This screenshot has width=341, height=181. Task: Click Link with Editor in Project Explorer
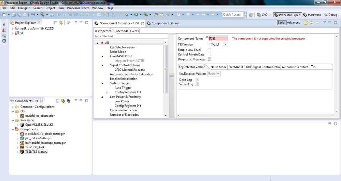click(x=61, y=23)
